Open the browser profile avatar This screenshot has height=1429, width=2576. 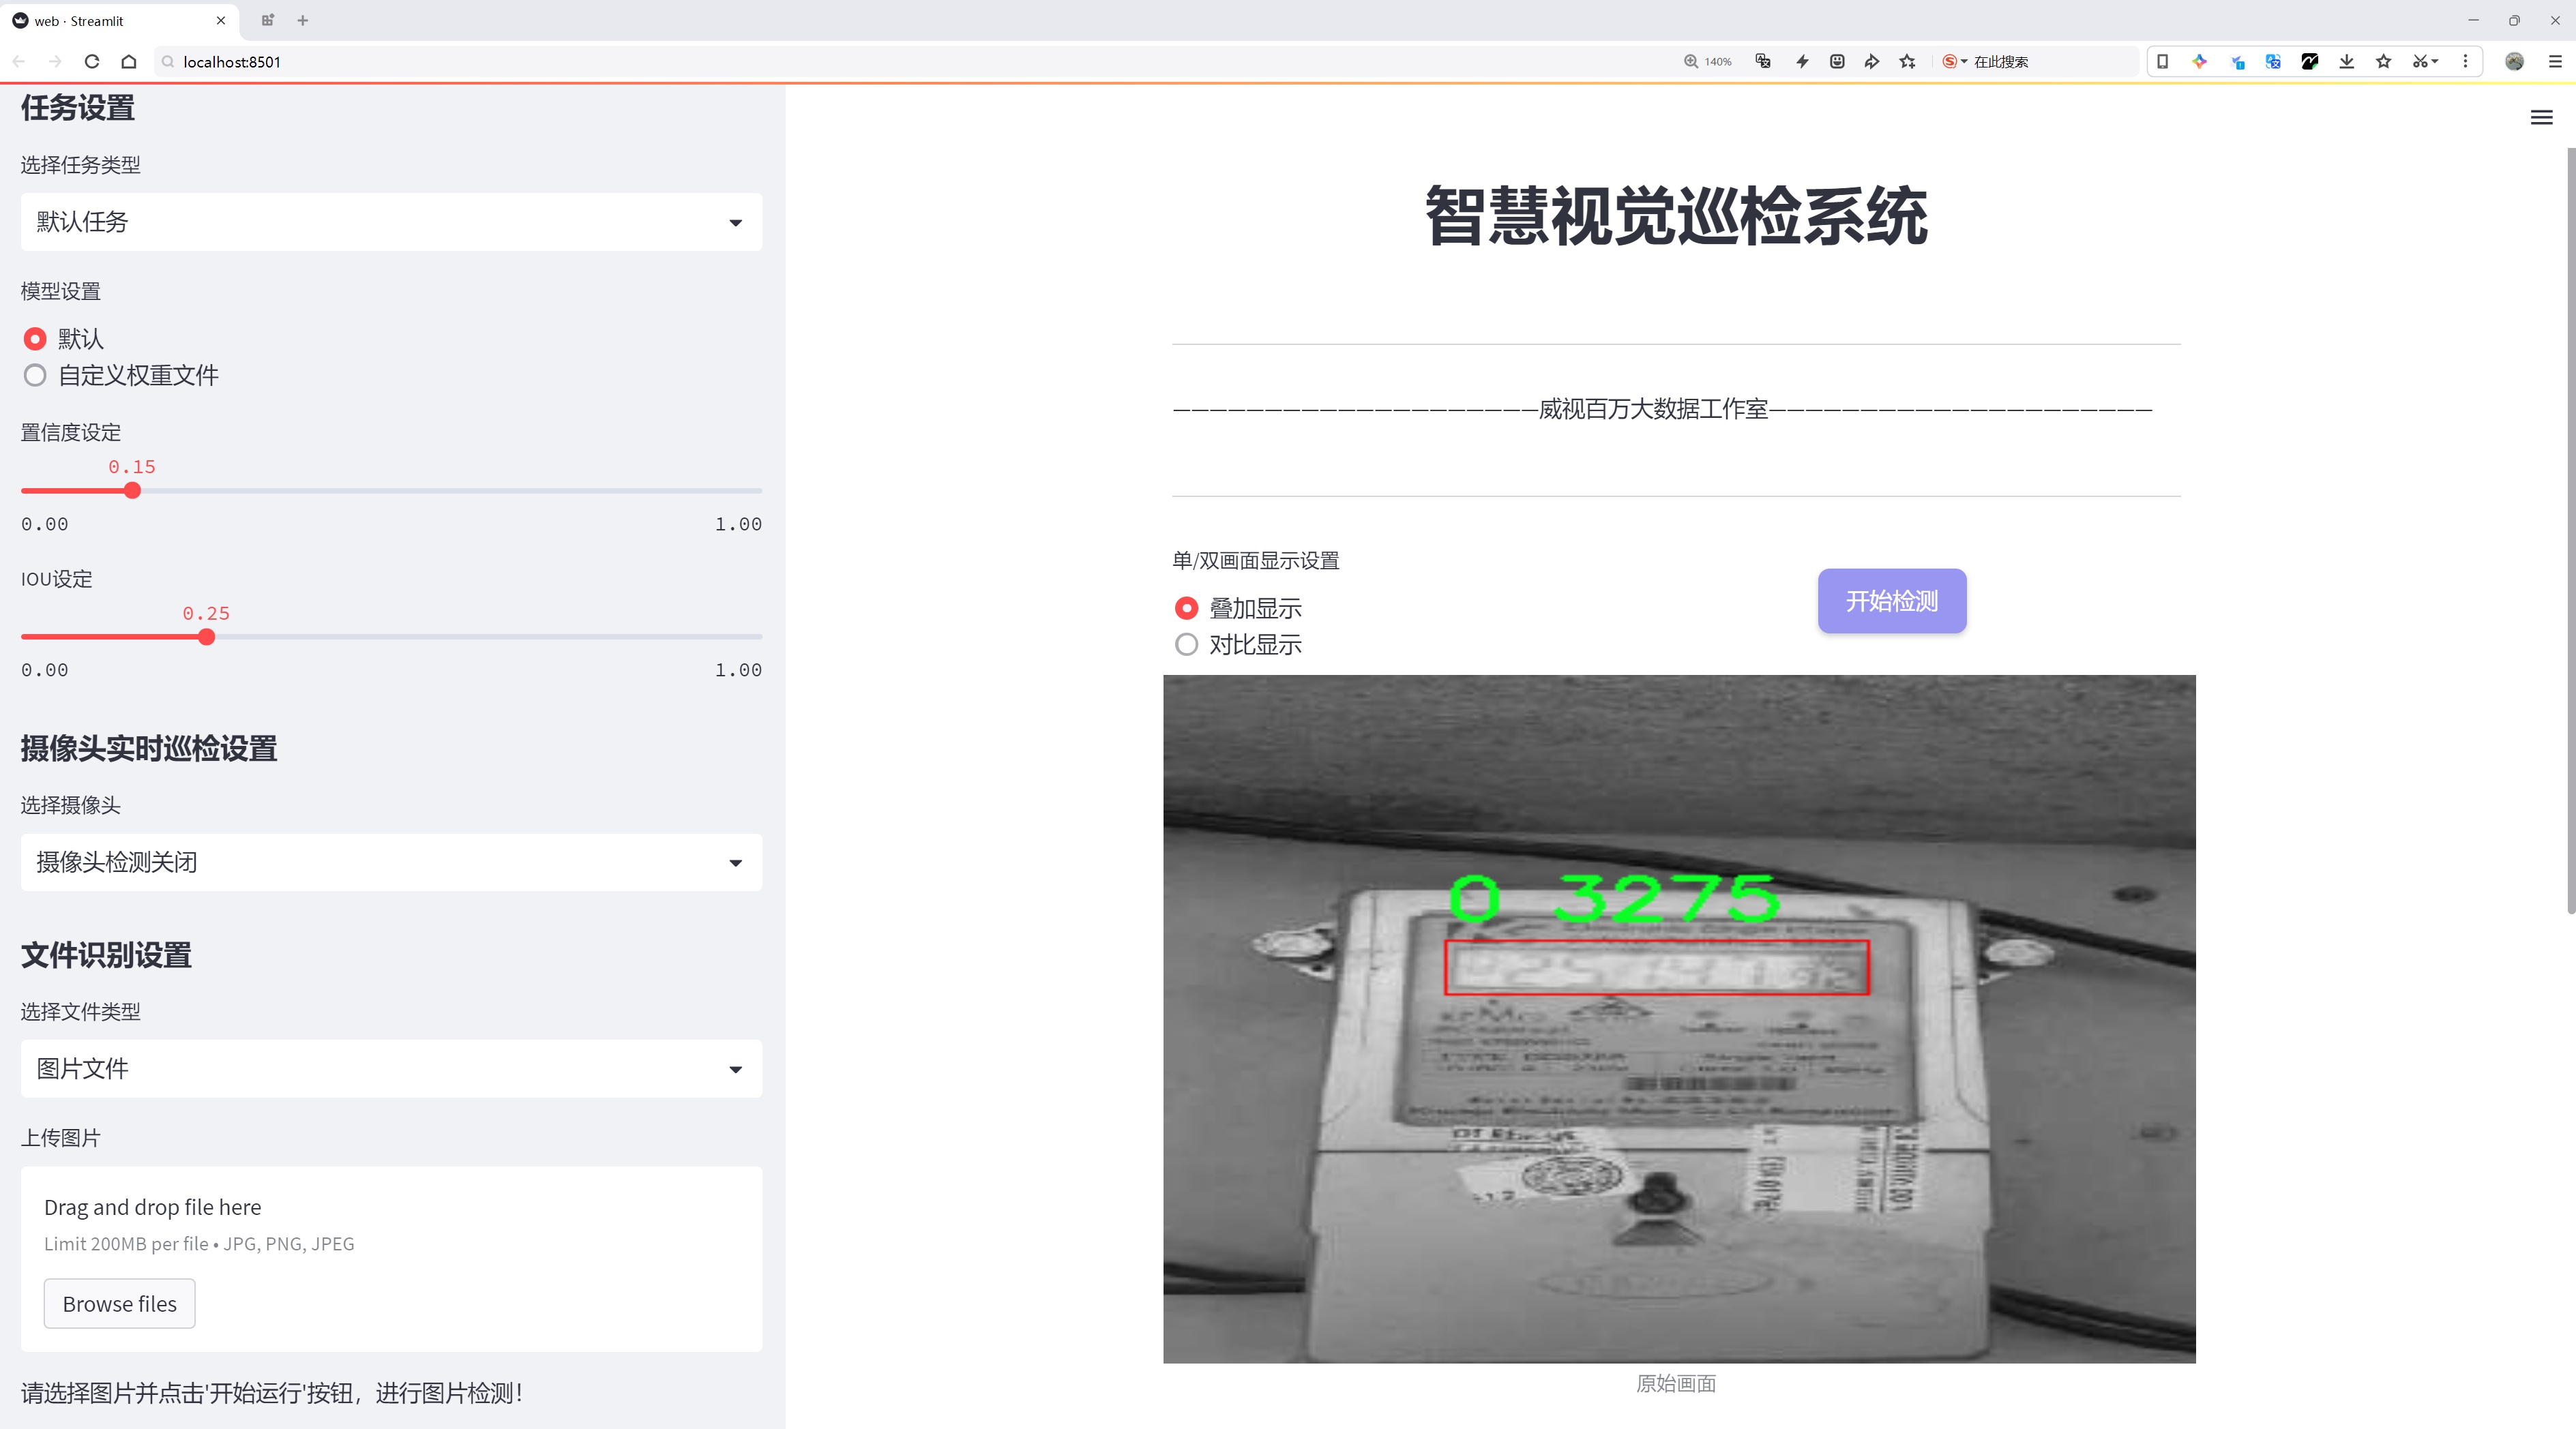pyautogui.click(x=2514, y=61)
